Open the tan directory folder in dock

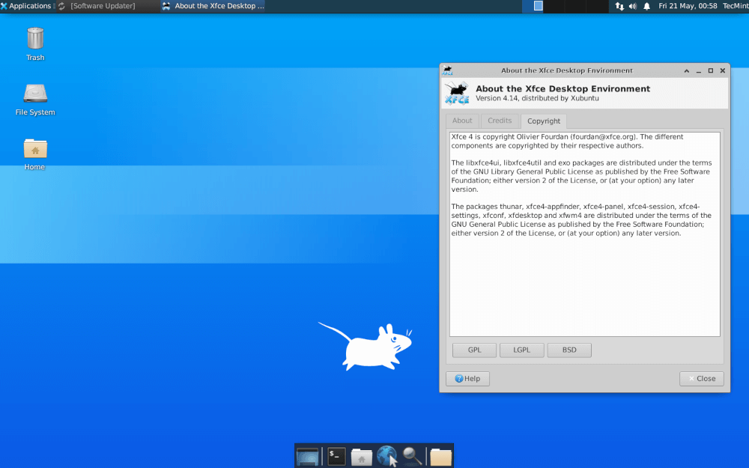(x=441, y=456)
